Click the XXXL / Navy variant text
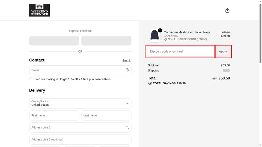 click(171, 36)
